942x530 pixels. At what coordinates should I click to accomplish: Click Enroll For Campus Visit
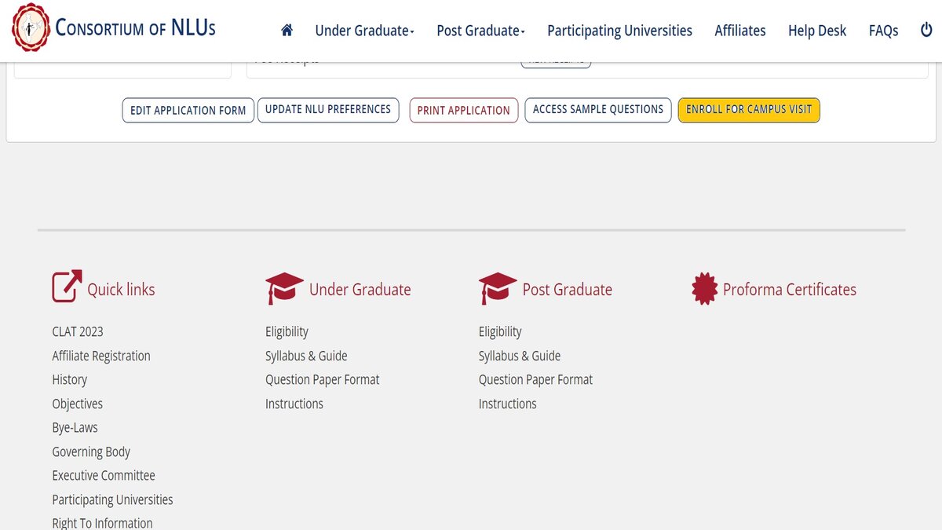tap(748, 110)
